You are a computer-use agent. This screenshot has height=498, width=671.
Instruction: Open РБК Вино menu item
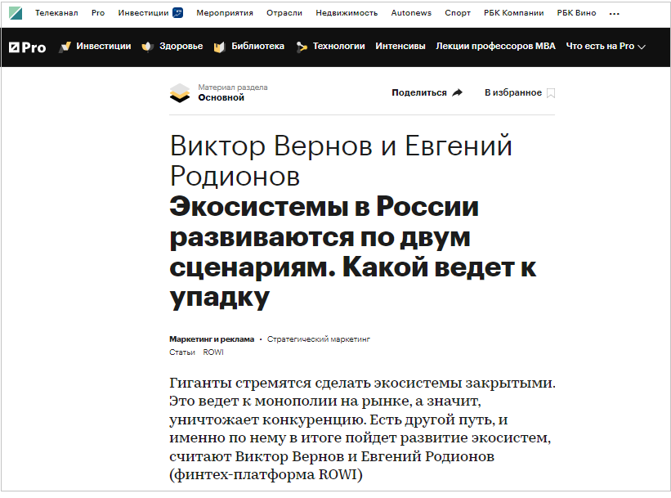click(576, 13)
